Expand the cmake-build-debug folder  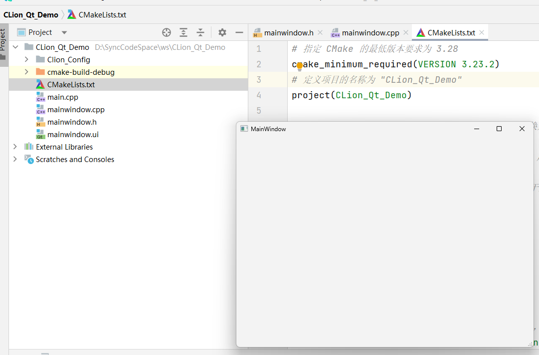point(26,72)
